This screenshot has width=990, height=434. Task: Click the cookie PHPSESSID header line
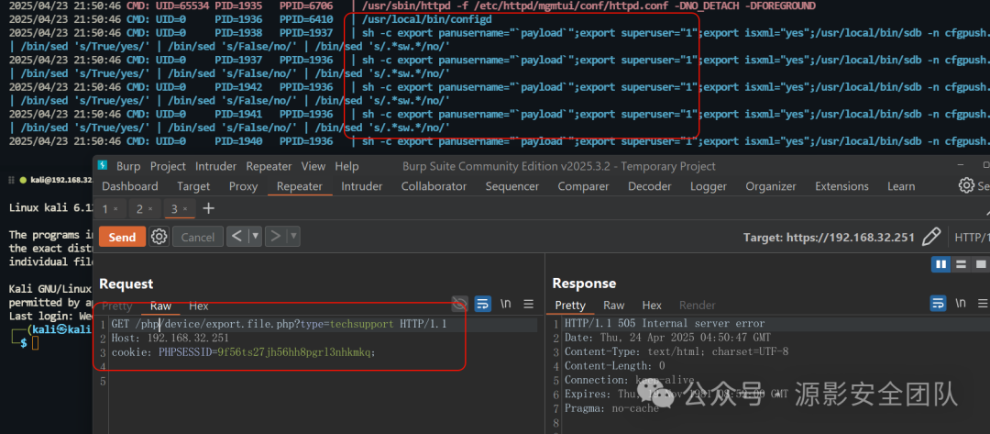pyautogui.click(x=243, y=352)
